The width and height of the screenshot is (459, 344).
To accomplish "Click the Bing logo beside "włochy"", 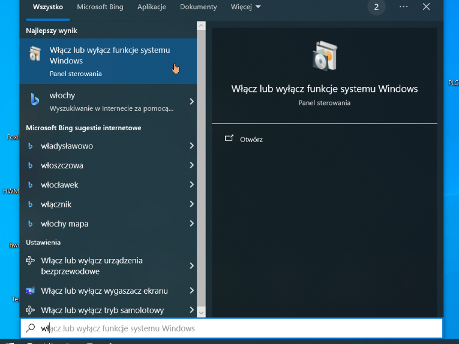I will [x=35, y=100].
